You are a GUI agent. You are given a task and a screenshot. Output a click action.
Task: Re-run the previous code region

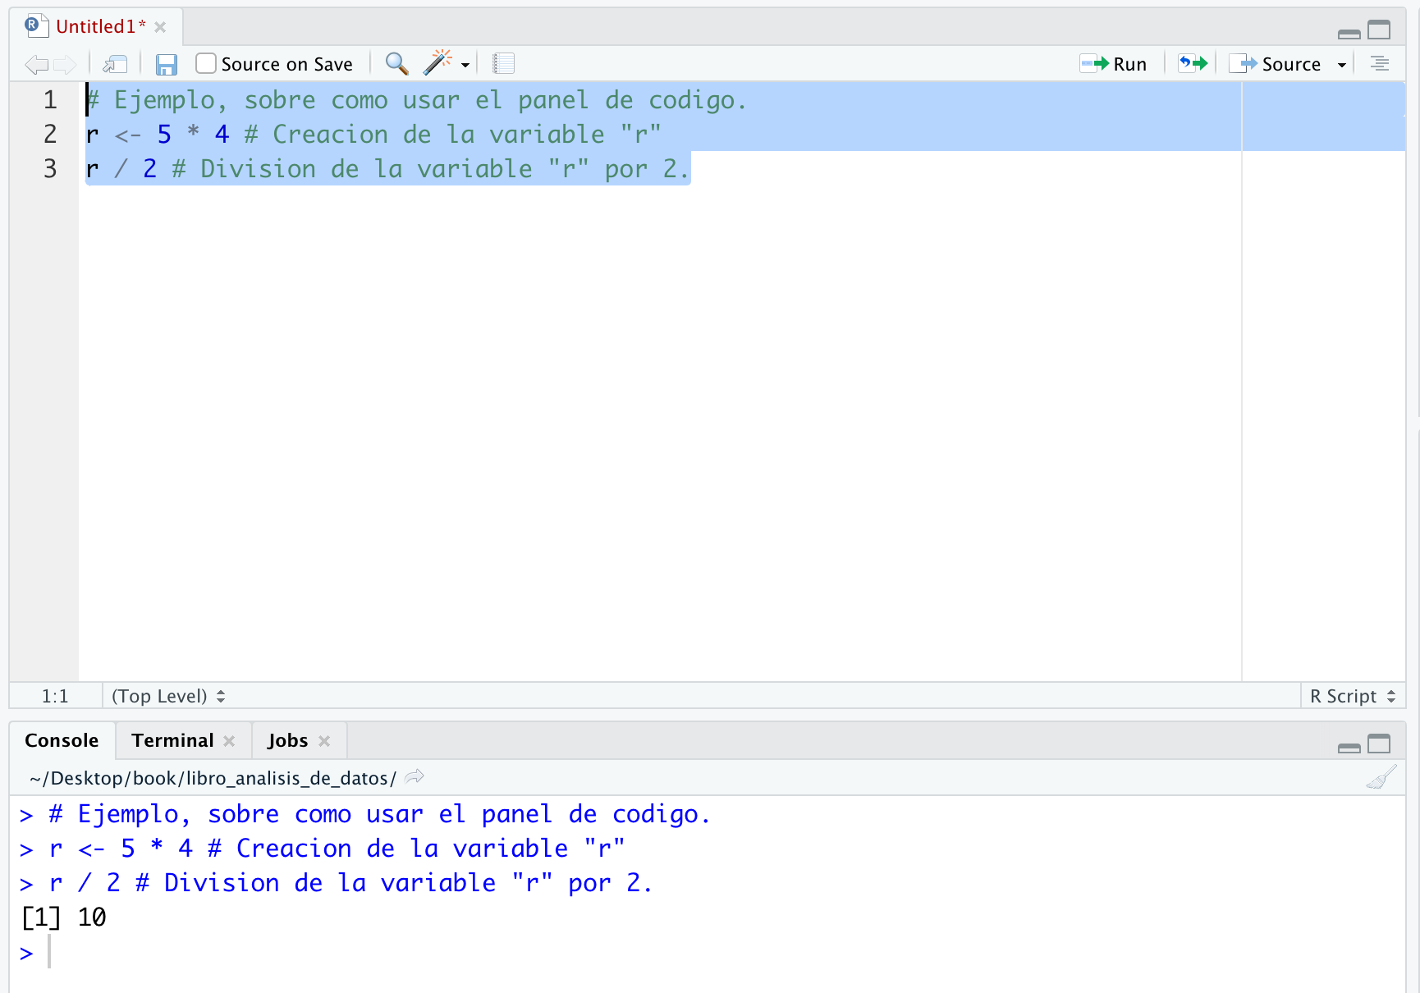[1192, 62]
